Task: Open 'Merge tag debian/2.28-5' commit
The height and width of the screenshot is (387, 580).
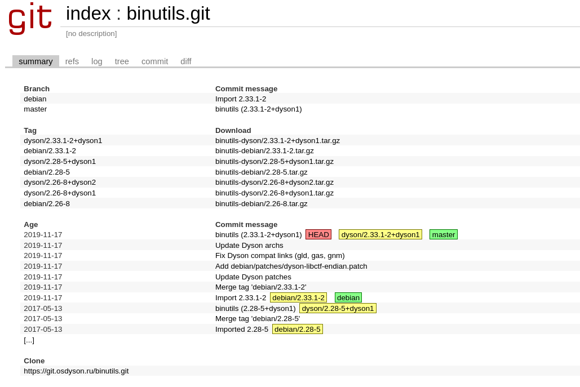Action: (x=258, y=319)
